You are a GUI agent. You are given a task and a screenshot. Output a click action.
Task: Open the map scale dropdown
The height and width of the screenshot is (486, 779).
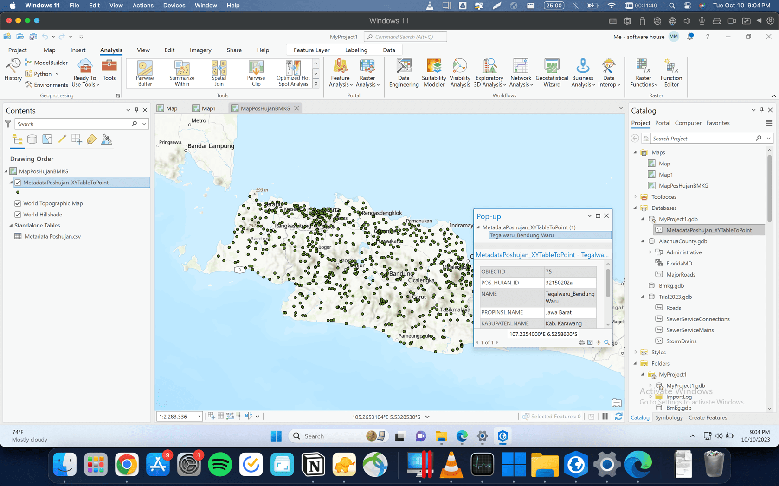(199, 417)
